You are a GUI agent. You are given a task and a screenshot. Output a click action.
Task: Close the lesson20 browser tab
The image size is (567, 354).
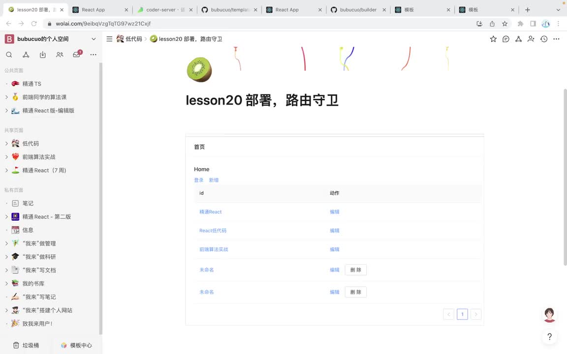pyautogui.click(x=62, y=10)
